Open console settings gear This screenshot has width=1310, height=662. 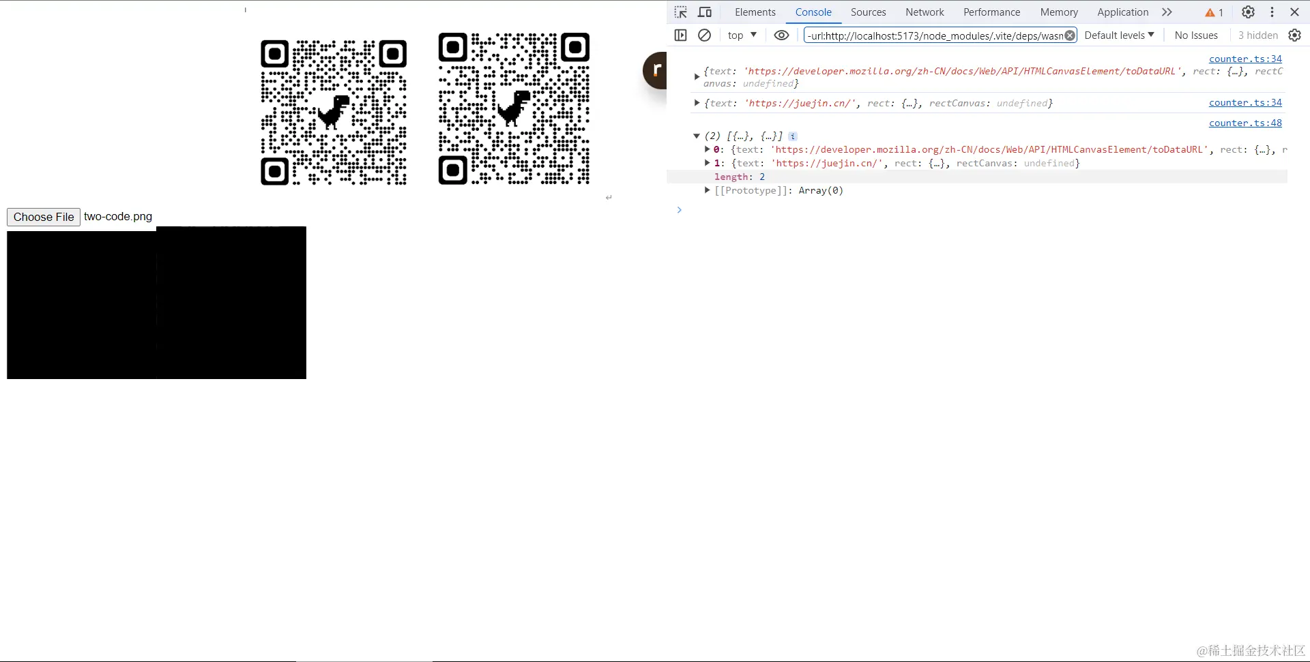(x=1294, y=35)
